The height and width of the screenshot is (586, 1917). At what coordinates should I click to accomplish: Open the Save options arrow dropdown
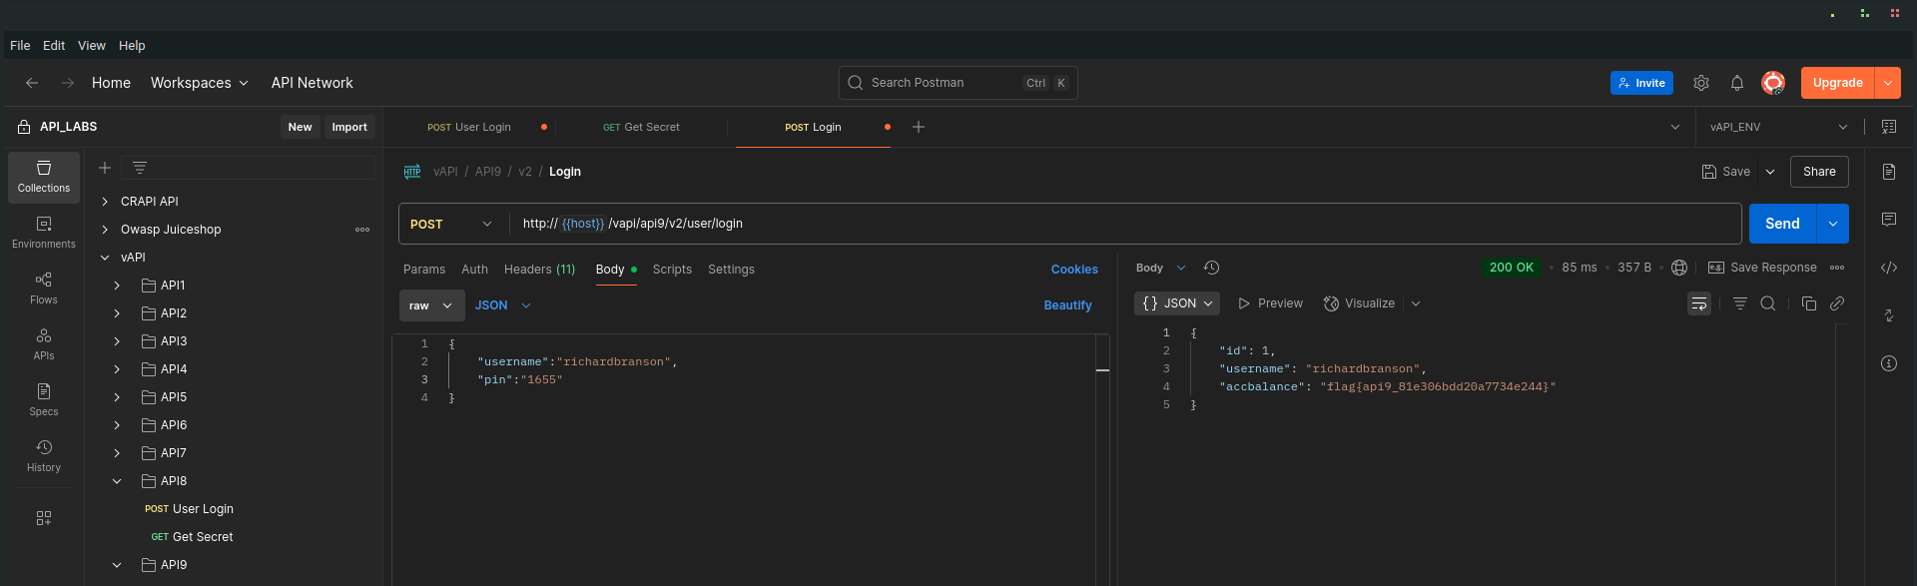(1770, 172)
